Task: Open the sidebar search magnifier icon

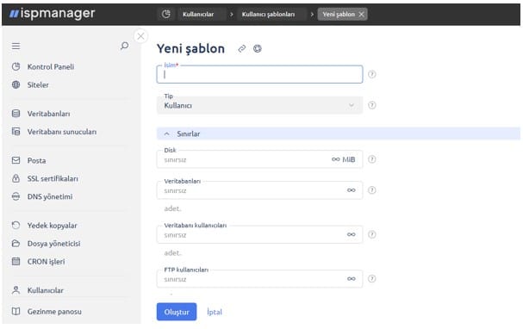Action: [124, 46]
